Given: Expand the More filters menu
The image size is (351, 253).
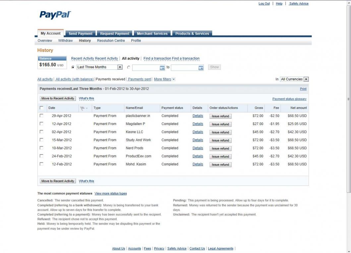Looking at the screenshot, I should click(164, 79).
